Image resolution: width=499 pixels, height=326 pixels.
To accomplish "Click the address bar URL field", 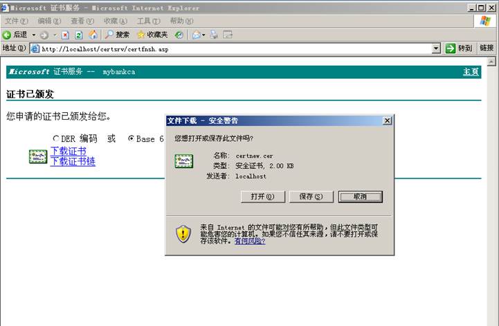I will [x=235, y=48].
